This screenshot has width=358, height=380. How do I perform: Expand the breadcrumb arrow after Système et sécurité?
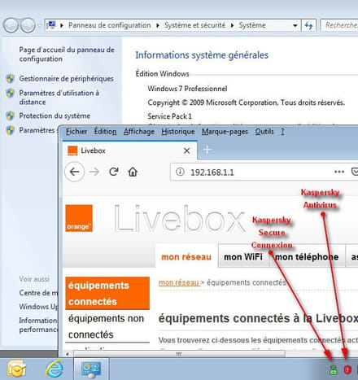(233, 25)
